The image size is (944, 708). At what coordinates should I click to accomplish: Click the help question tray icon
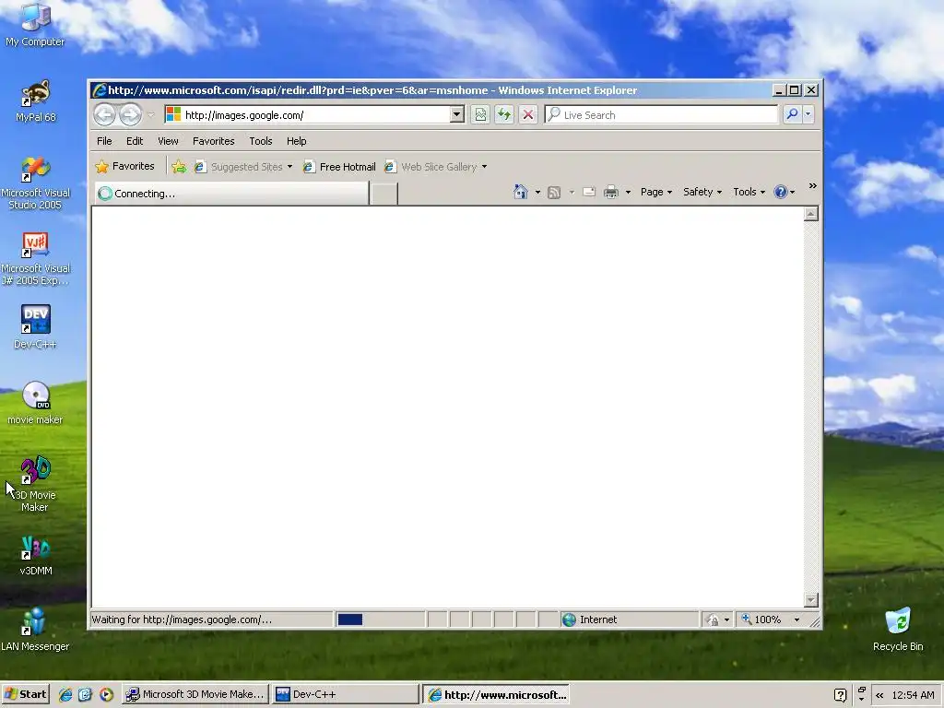pos(841,695)
